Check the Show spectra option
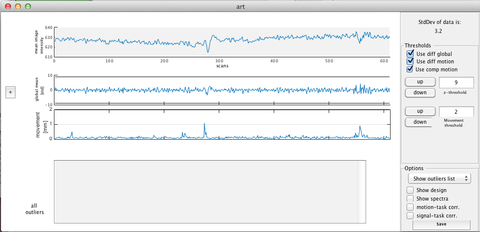The image size is (480, 232). coord(410,199)
